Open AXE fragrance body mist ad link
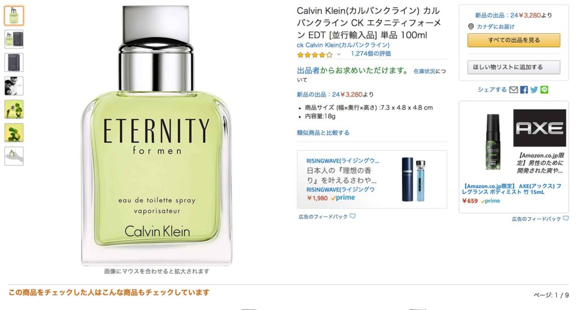The image size is (577, 310). pyautogui.click(x=512, y=189)
